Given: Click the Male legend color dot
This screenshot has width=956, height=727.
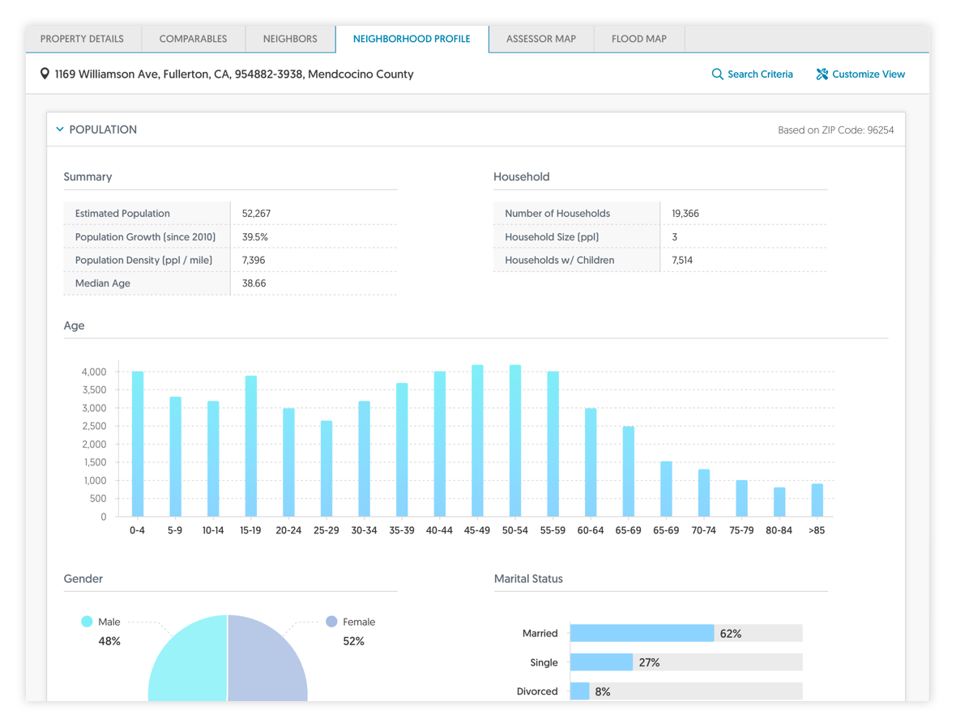Looking at the screenshot, I should 87,622.
